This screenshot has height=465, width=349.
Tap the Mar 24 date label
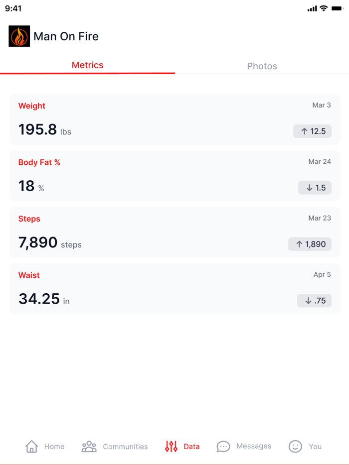pyautogui.click(x=319, y=162)
